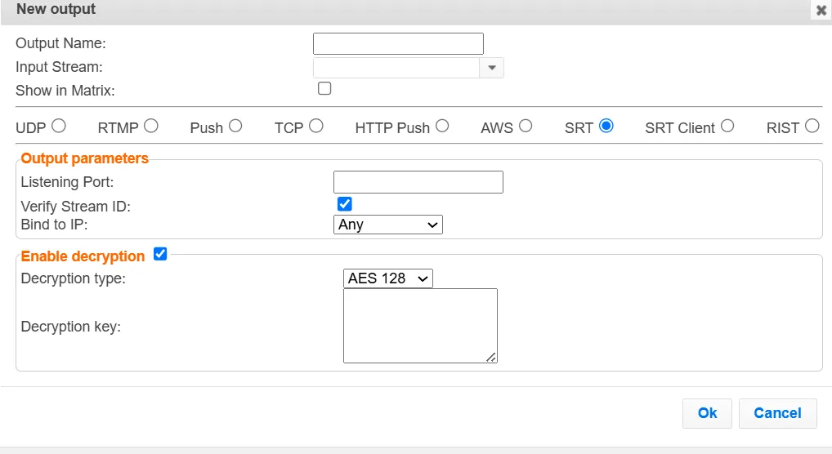The image size is (832, 454).
Task: Click the Output parameters heading
Action: 84,158
